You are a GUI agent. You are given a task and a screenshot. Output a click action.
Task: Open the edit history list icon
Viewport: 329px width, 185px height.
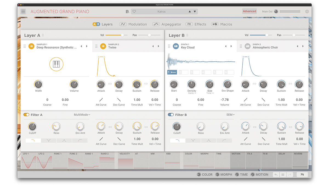283,175
